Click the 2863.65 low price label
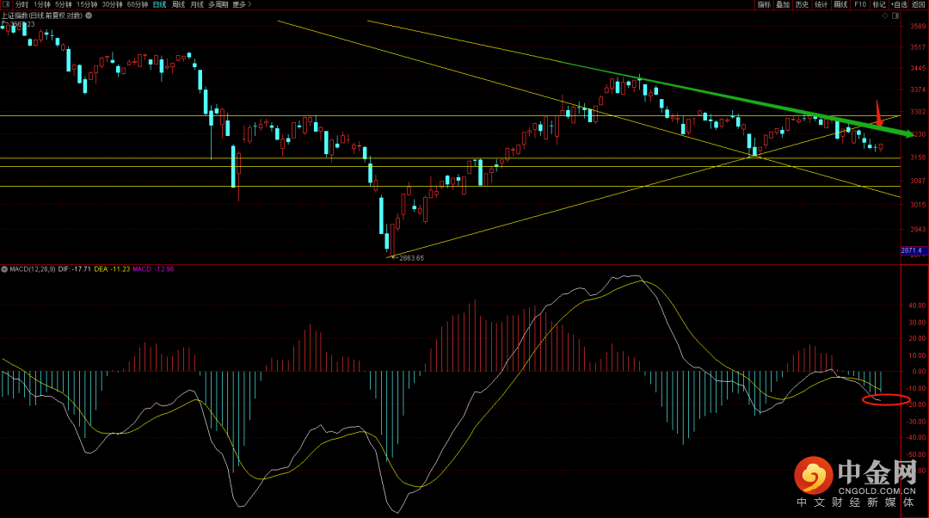The image size is (929, 518). click(411, 258)
